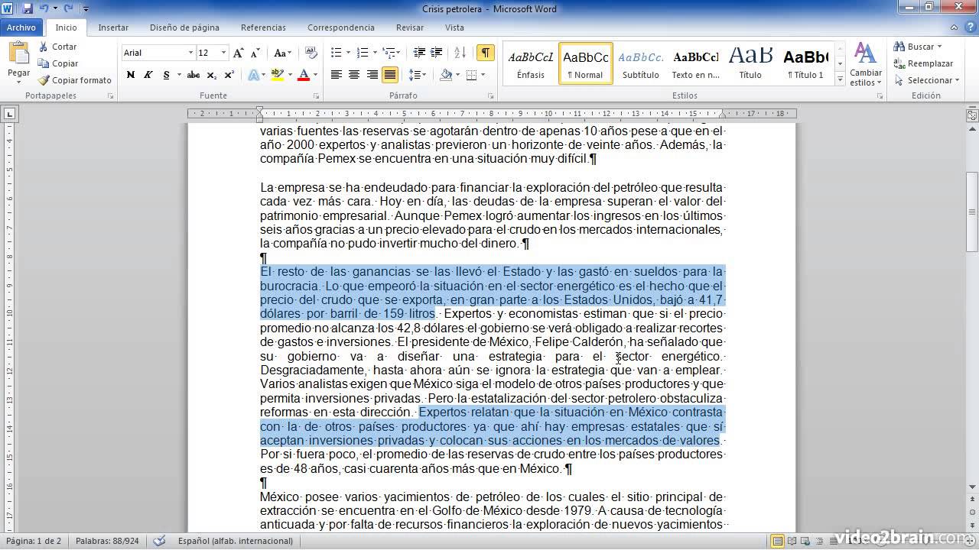Clear formatting with the eraser icon

click(x=311, y=53)
